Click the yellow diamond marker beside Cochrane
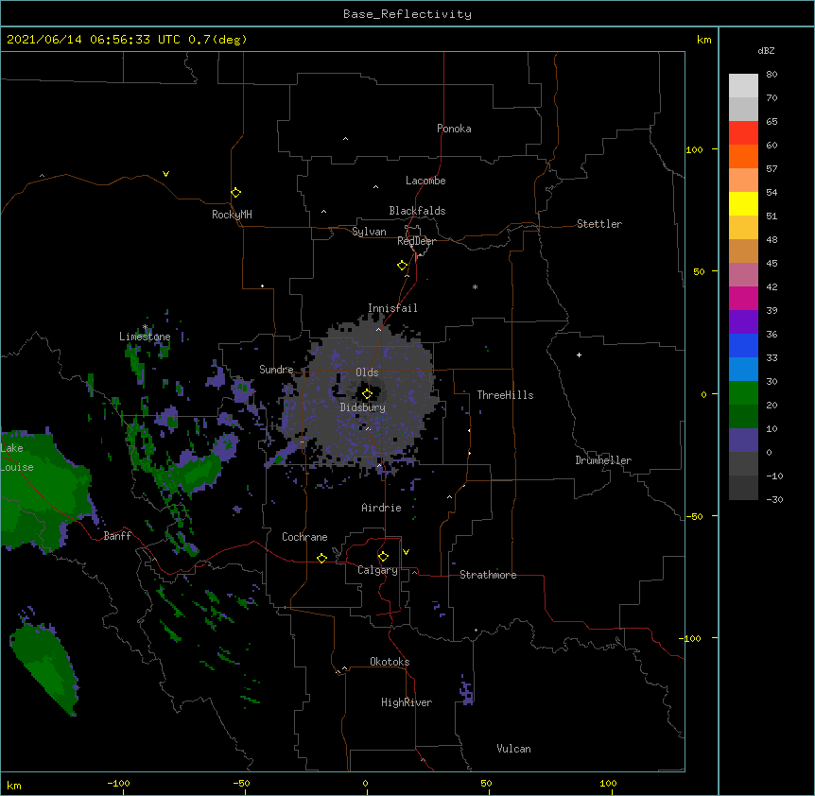 click(321, 558)
